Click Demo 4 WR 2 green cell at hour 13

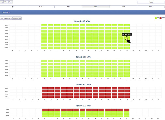coord(89,112)
